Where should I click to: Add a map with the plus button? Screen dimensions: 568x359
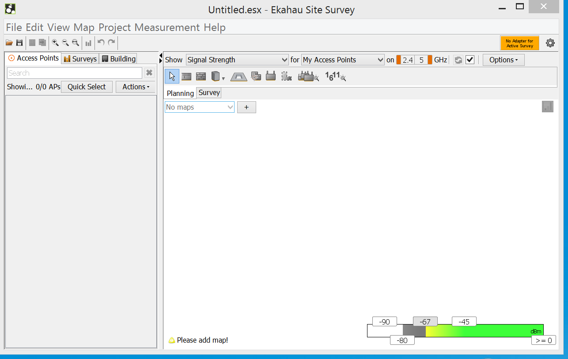246,107
